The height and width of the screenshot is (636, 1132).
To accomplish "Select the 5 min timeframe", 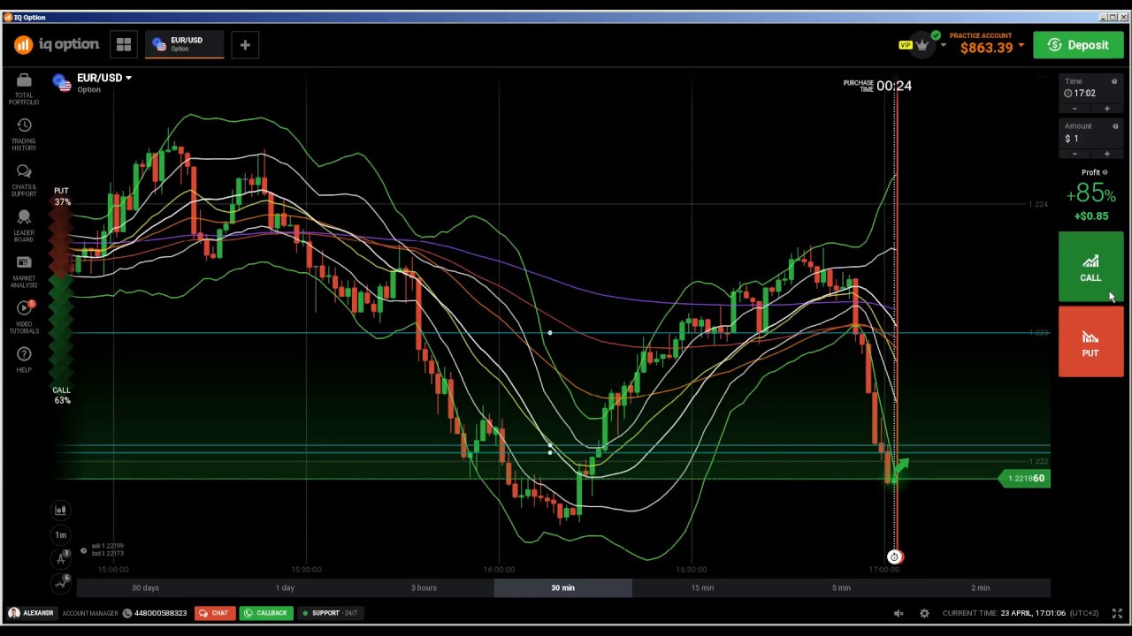I will 841,587.
